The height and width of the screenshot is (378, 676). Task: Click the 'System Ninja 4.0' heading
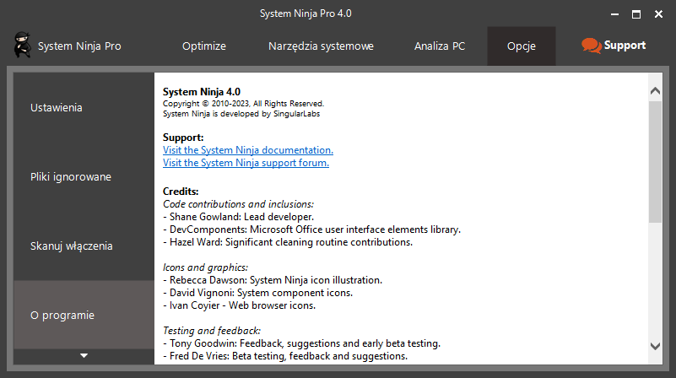202,92
